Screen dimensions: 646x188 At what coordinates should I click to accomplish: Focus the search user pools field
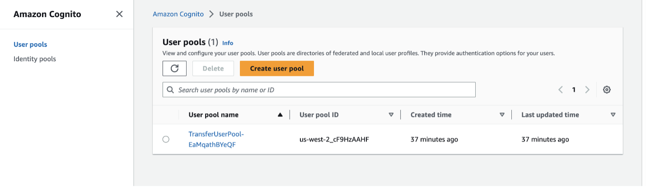tap(319, 90)
